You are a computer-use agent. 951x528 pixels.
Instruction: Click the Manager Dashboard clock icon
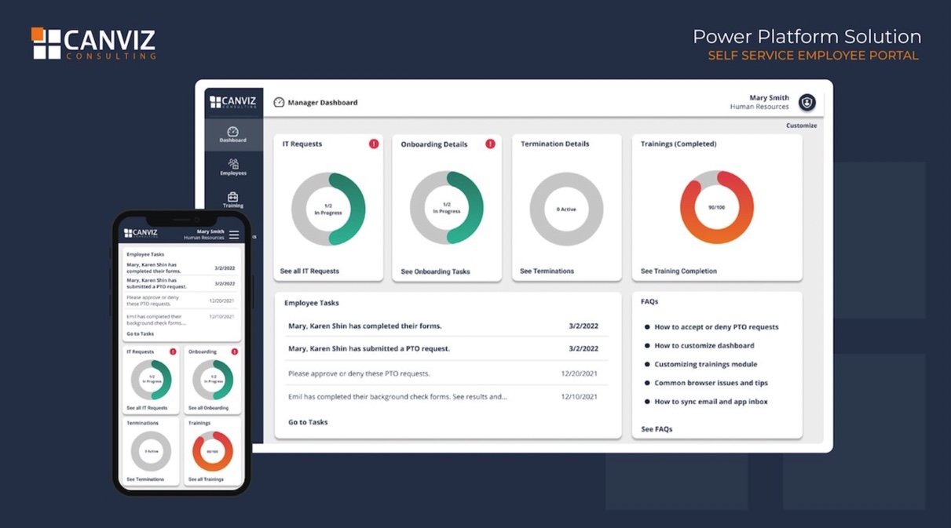pyautogui.click(x=279, y=102)
